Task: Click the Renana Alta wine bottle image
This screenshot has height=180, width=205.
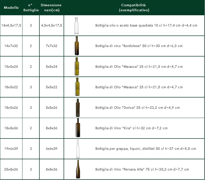Action: [x=78, y=169]
